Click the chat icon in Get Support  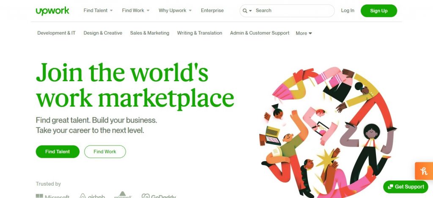coord(390,187)
